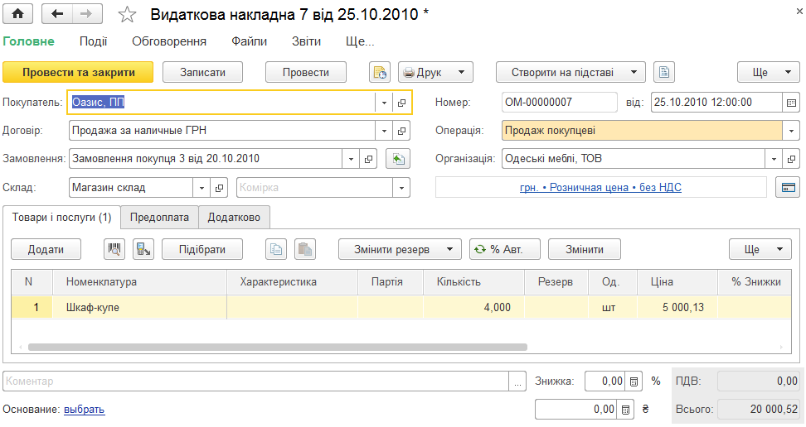Open the Покупатель reference form icon
Viewport: 806px width, 427px height.
pos(401,103)
